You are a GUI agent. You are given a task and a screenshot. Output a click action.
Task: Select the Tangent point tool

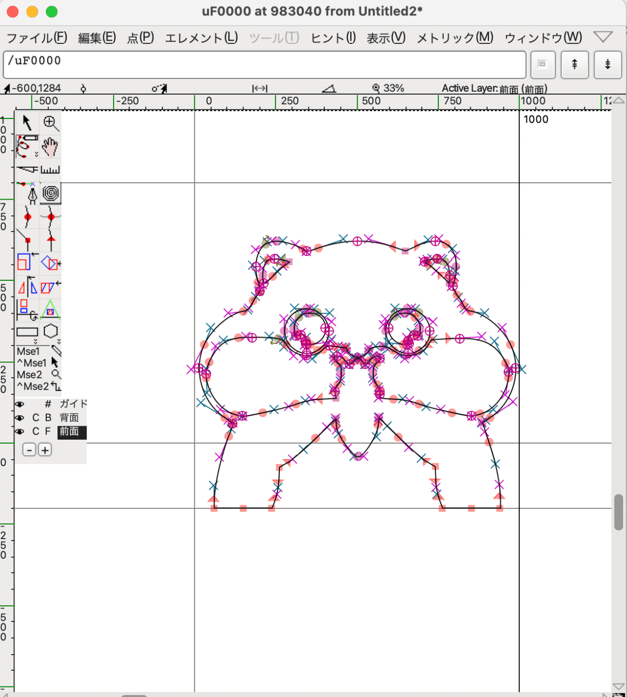(x=50, y=240)
